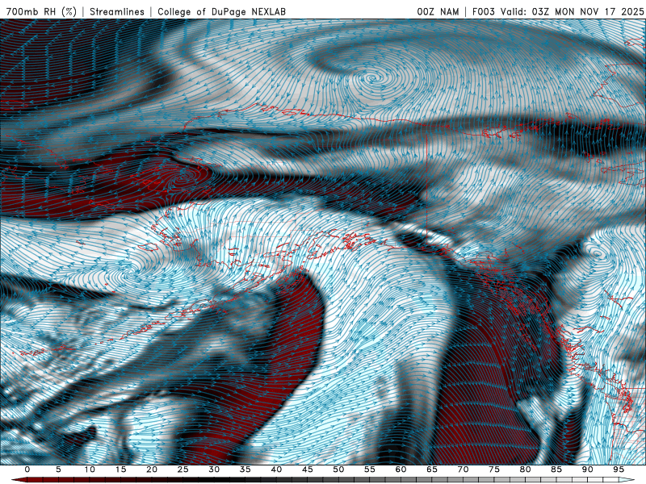Viewport: 646px width, 484px height.
Task: Click the colorbar label '45'
Action: 308,469
